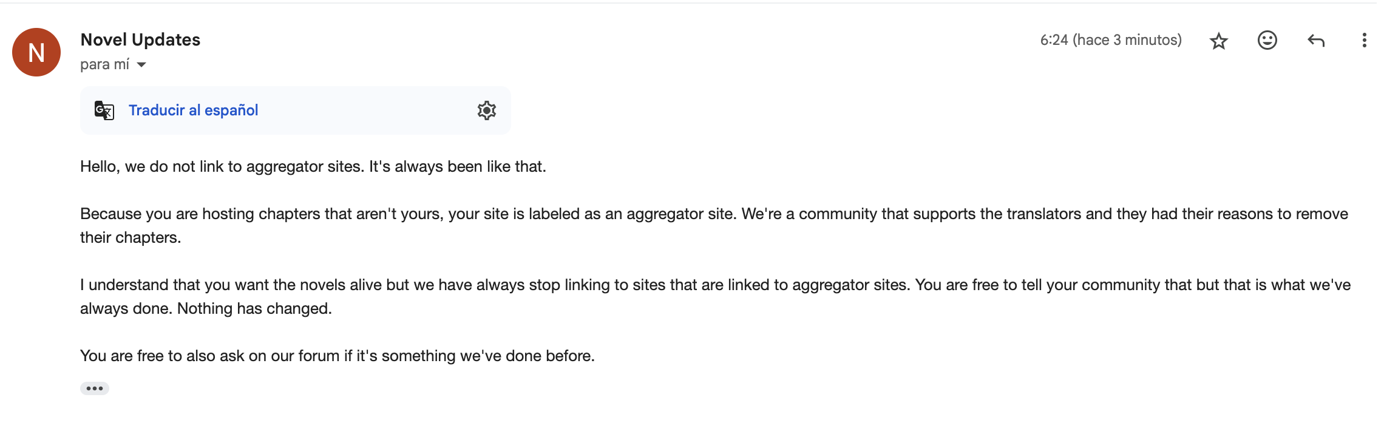Click the sentence Nothing has changed.

pos(254,308)
